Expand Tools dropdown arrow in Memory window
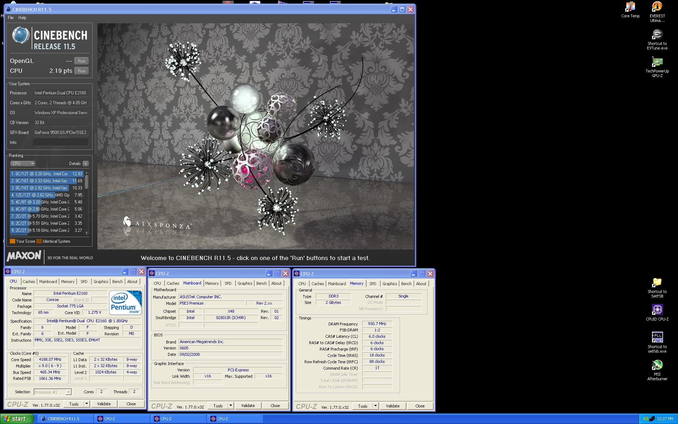 point(376,406)
